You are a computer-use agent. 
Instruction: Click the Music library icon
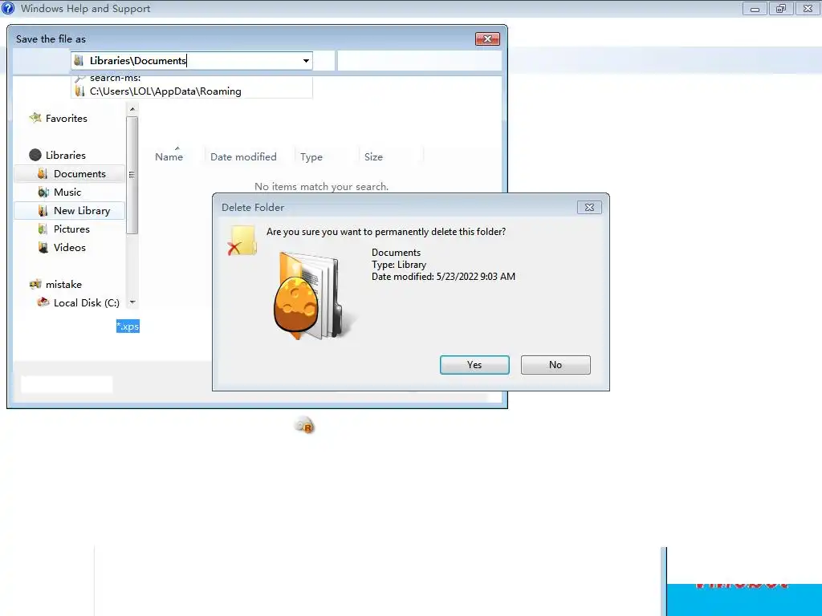(43, 192)
